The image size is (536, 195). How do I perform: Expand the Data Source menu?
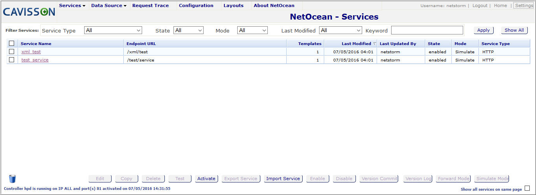click(109, 5)
